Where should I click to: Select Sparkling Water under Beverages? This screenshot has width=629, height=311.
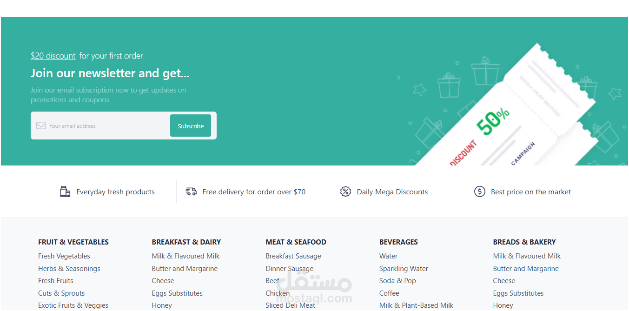(x=404, y=269)
